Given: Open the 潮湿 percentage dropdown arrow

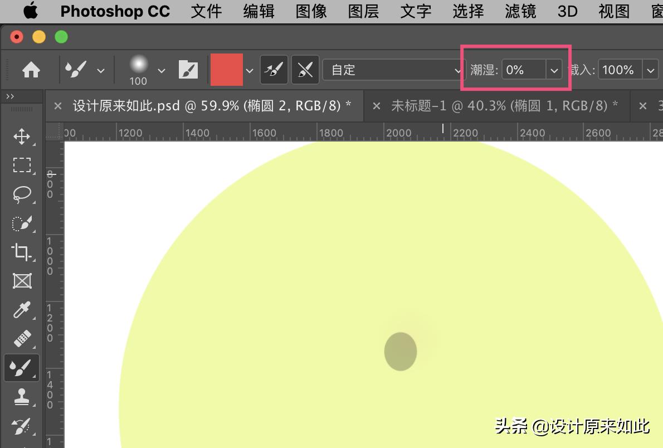Looking at the screenshot, I should pos(554,70).
